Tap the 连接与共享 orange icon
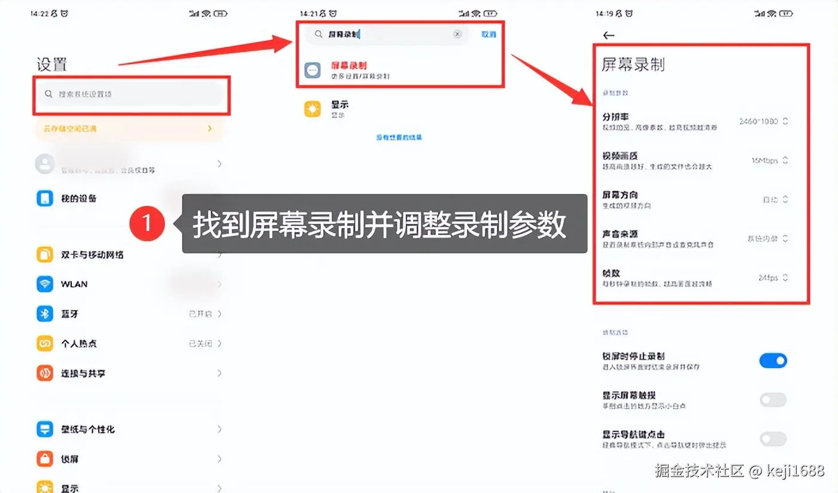 tap(45, 373)
